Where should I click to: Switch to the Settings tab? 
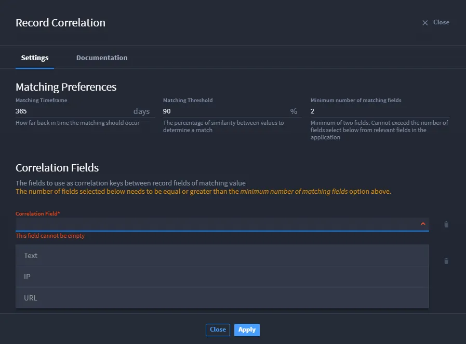pos(35,58)
